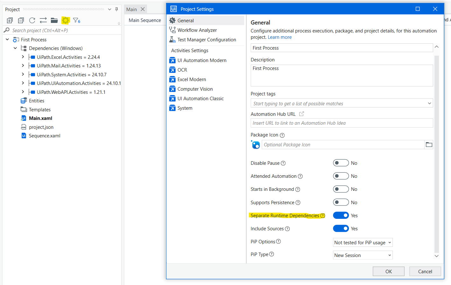Open the Learn more link
Viewport: 451px width, 285px height.
click(x=280, y=37)
